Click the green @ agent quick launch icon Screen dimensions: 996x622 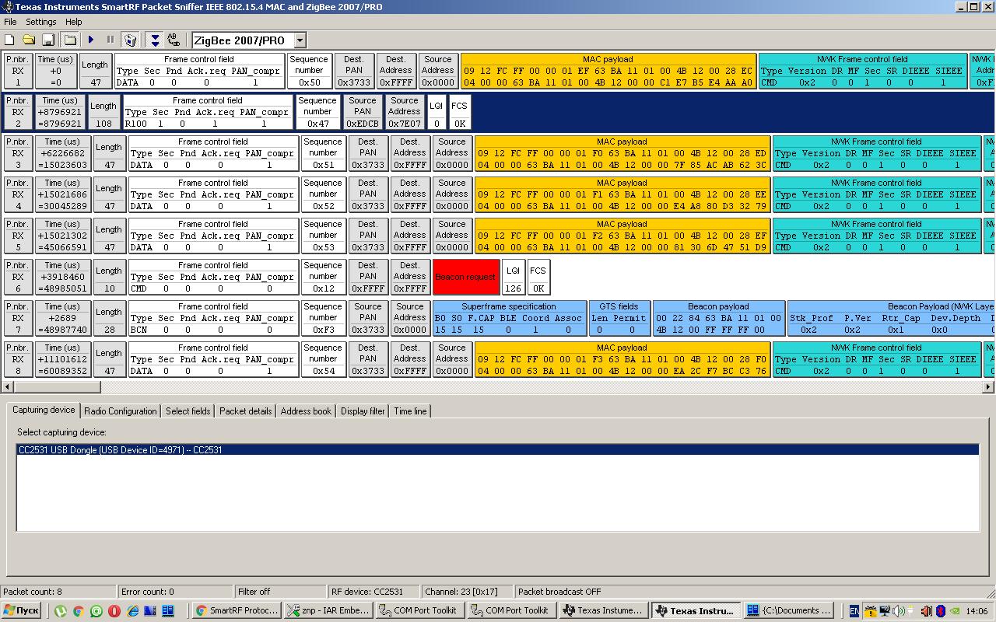pos(96,611)
